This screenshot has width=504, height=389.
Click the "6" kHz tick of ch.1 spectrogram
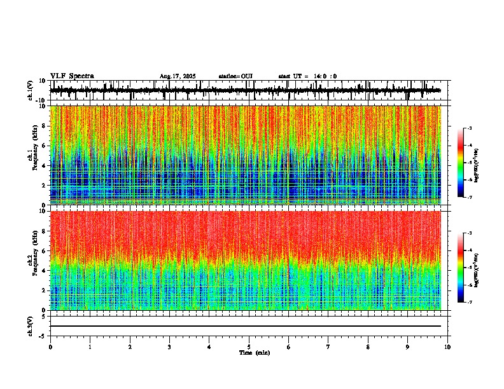44,146
